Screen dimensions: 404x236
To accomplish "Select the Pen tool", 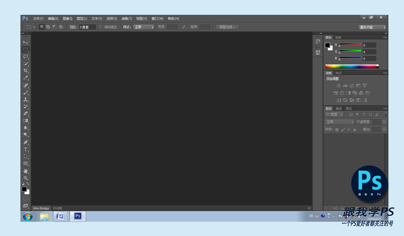I will tap(26, 142).
